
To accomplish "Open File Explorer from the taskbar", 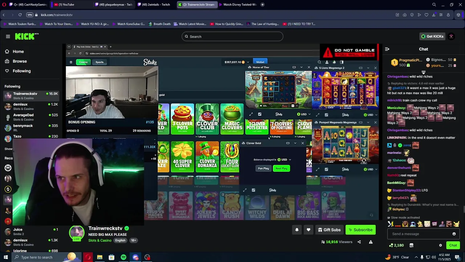I will click(100, 257).
